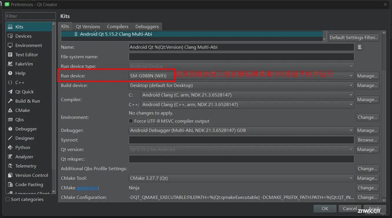392x218 pixels.
Task: Click kit icon button beside Name field
Action: (360, 47)
